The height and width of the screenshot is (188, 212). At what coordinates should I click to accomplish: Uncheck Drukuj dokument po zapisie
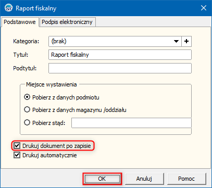[17, 146]
